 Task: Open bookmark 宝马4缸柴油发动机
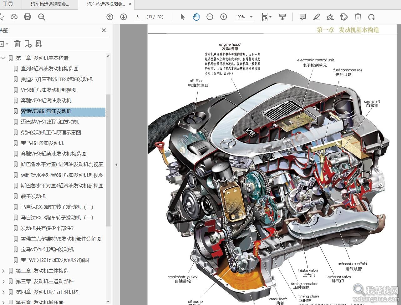(x=42, y=143)
